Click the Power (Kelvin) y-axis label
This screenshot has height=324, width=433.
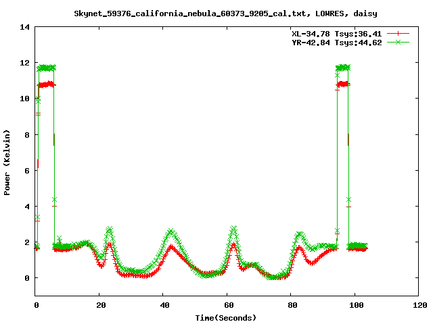[x=7, y=163]
